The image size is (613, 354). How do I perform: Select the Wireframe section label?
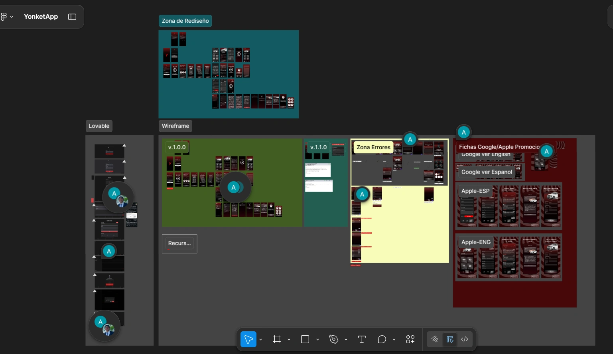pyautogui.click(x=175, y=126)
